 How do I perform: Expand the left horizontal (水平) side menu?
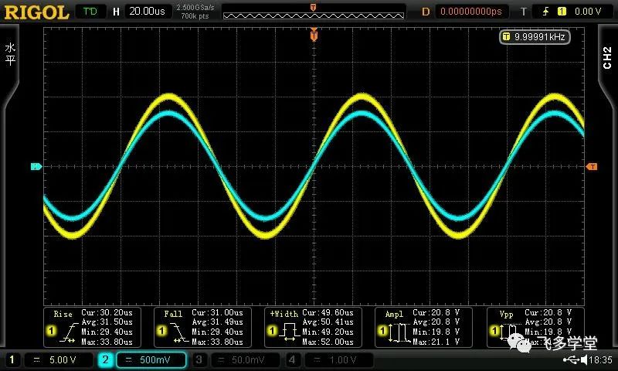coord(10,54)
